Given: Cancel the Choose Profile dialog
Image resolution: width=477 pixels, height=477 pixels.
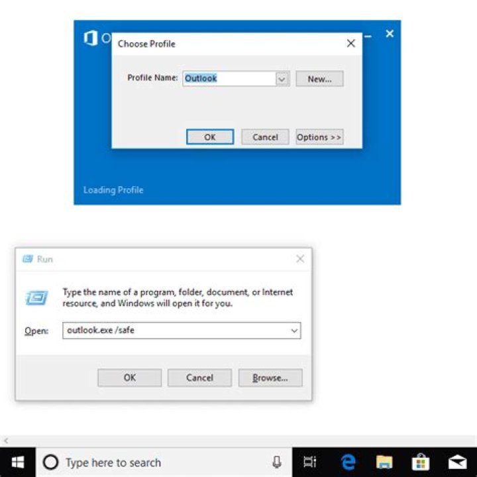Looking at the screenshot, I should pyautogui.click(x=265, y=137).
